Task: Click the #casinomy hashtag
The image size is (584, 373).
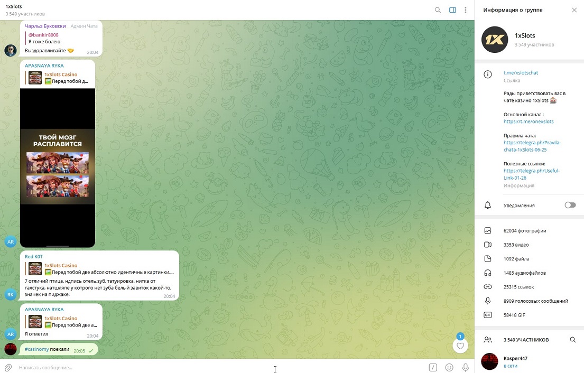Action: (37, 349)
